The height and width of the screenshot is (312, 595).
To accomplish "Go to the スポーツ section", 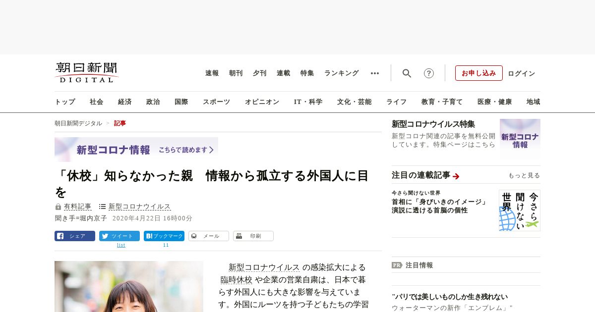I will 216,102.
